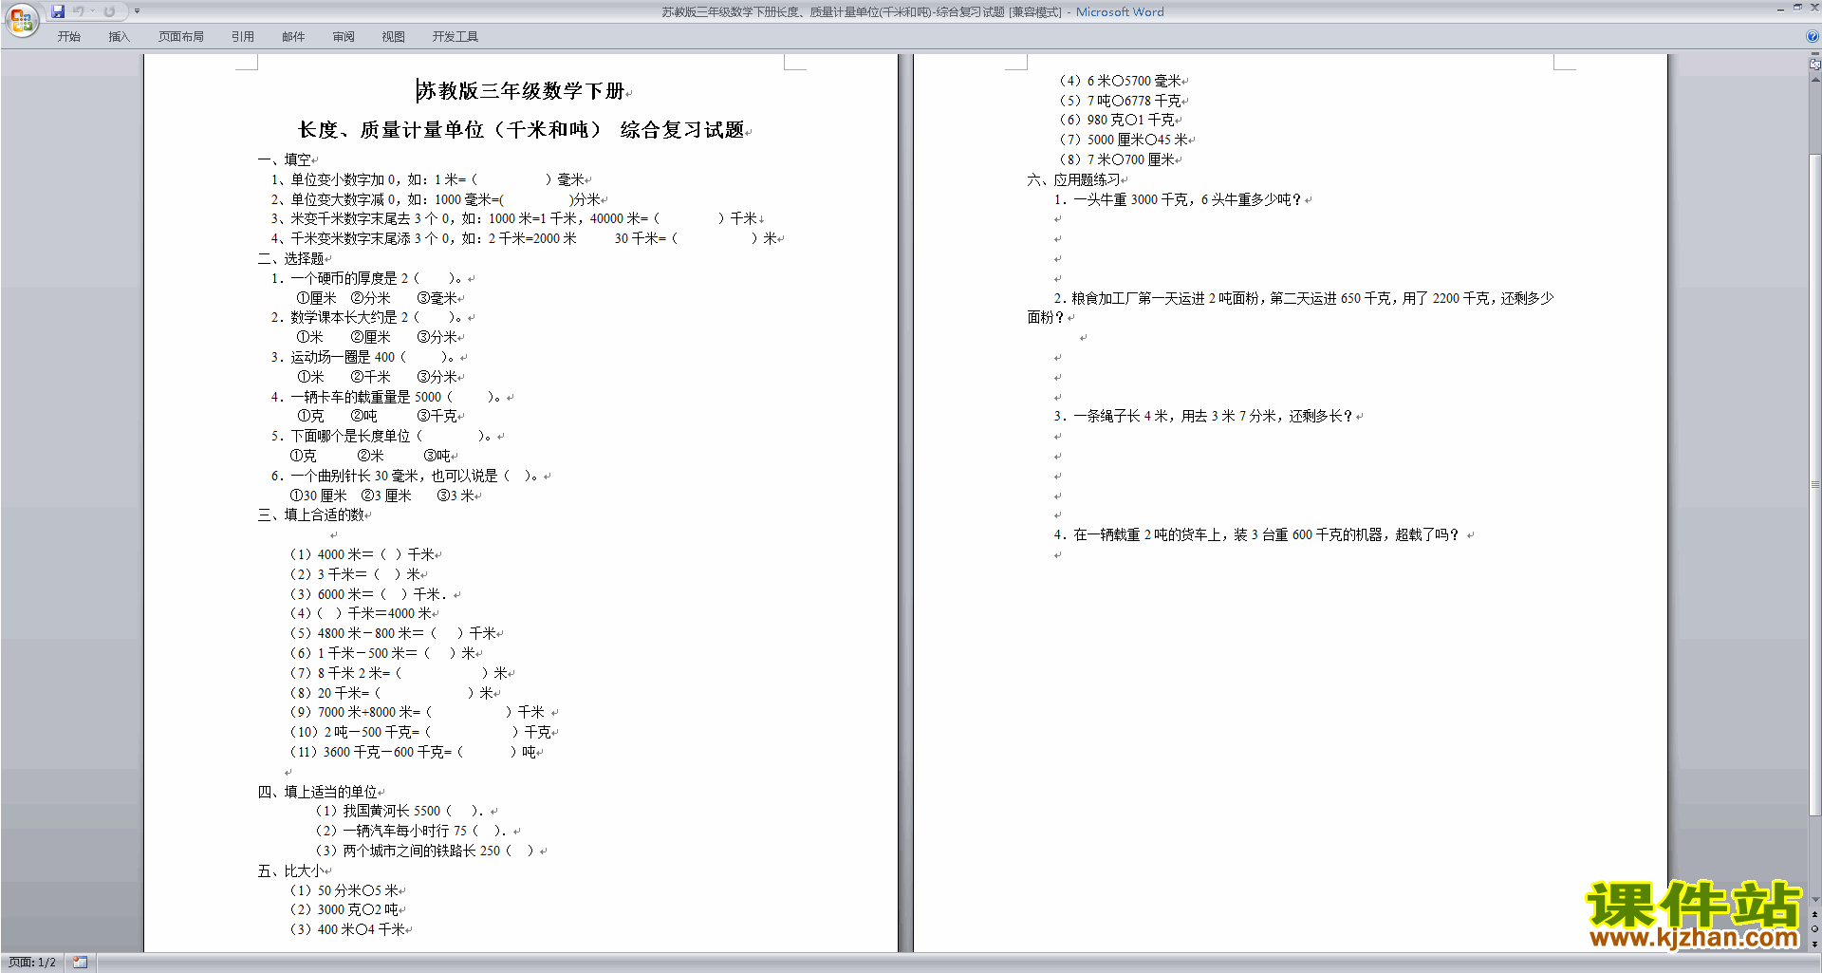This screenshot has height=973, width=1822.
Task: Open the Office Button menu
Action: click(x=22, y=19)
